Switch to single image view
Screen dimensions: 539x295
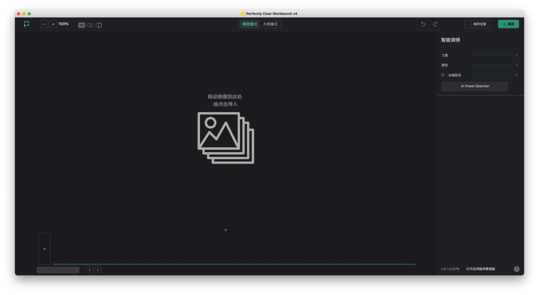82,25
